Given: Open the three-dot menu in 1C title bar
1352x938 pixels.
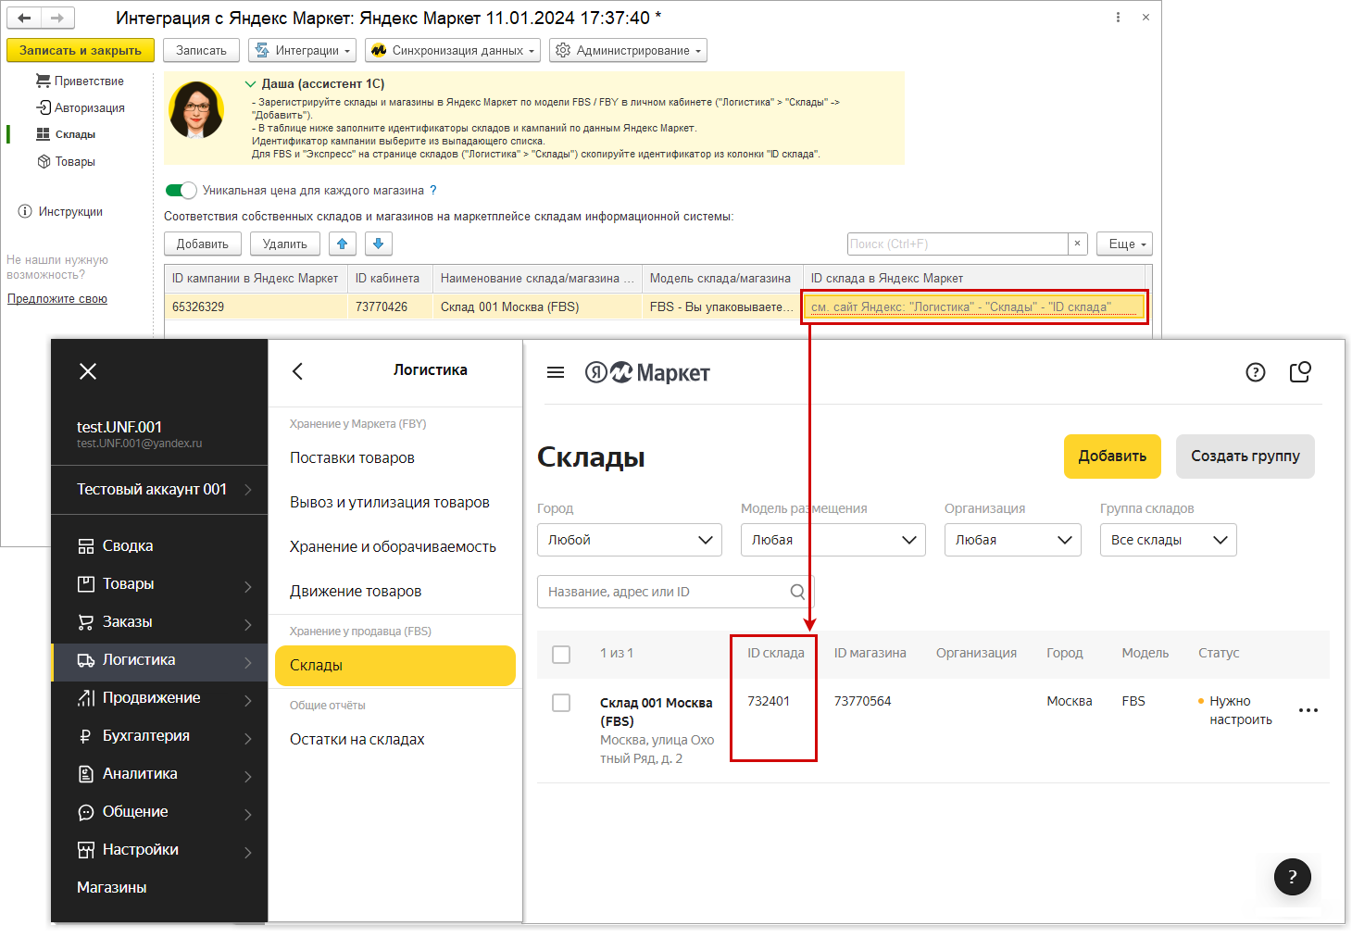Looking at the screenshot, I should click(1118, 18).
